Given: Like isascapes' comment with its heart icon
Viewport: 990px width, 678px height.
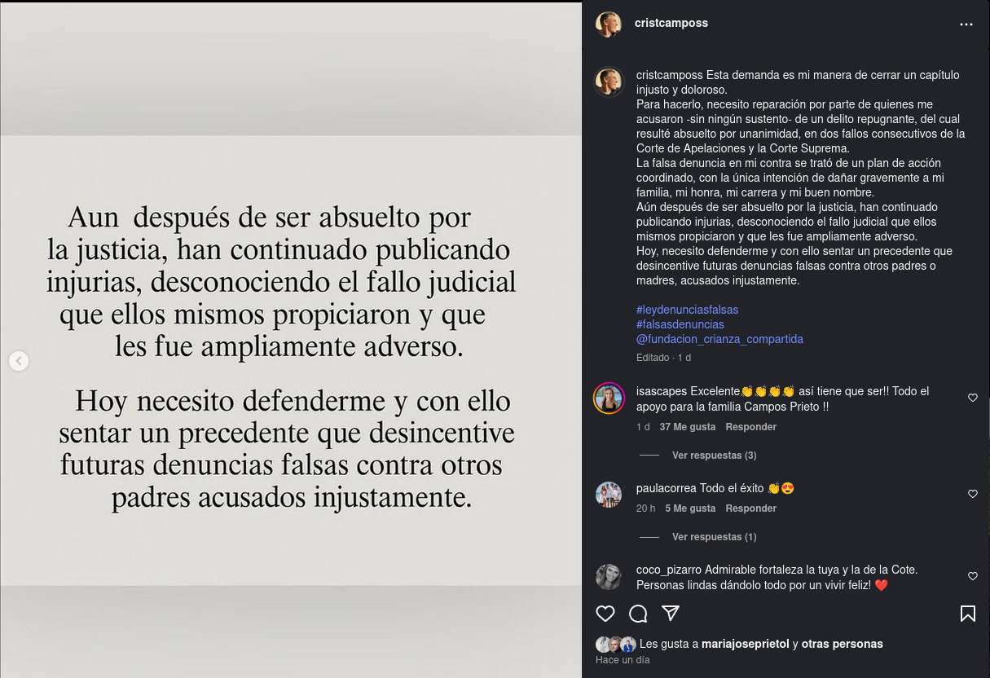Looking at the screenshot, I should [972, 398].
